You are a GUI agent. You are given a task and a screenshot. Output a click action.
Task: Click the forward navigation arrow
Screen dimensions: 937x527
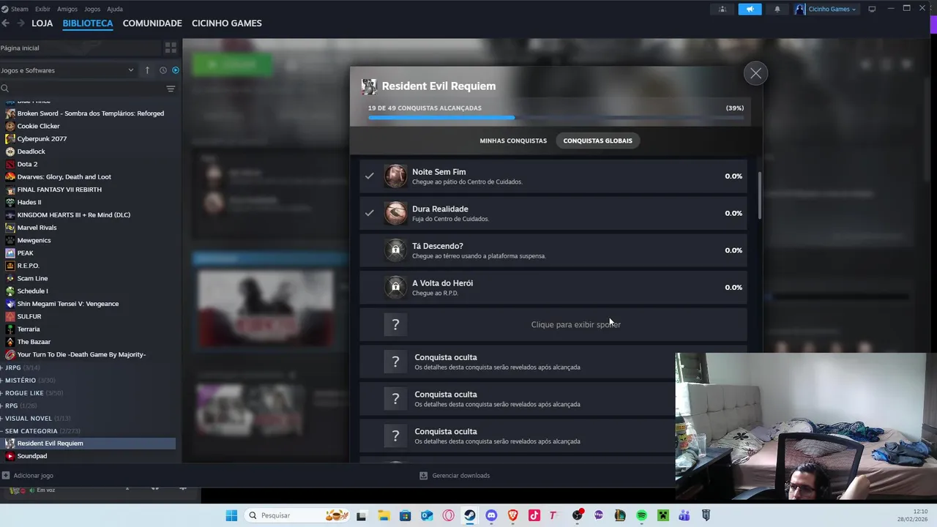coord(21,23)
